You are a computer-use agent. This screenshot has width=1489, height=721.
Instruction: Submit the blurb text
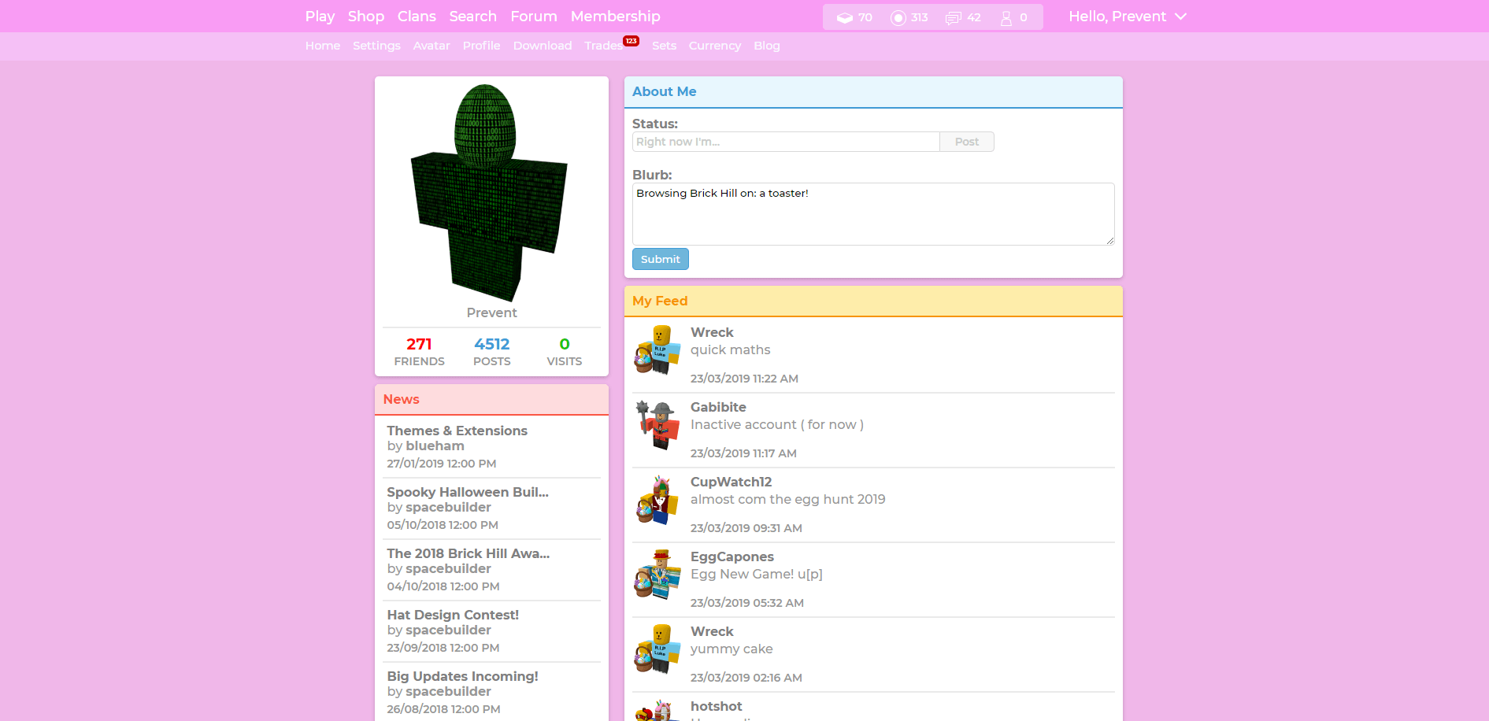pos(660,259)
